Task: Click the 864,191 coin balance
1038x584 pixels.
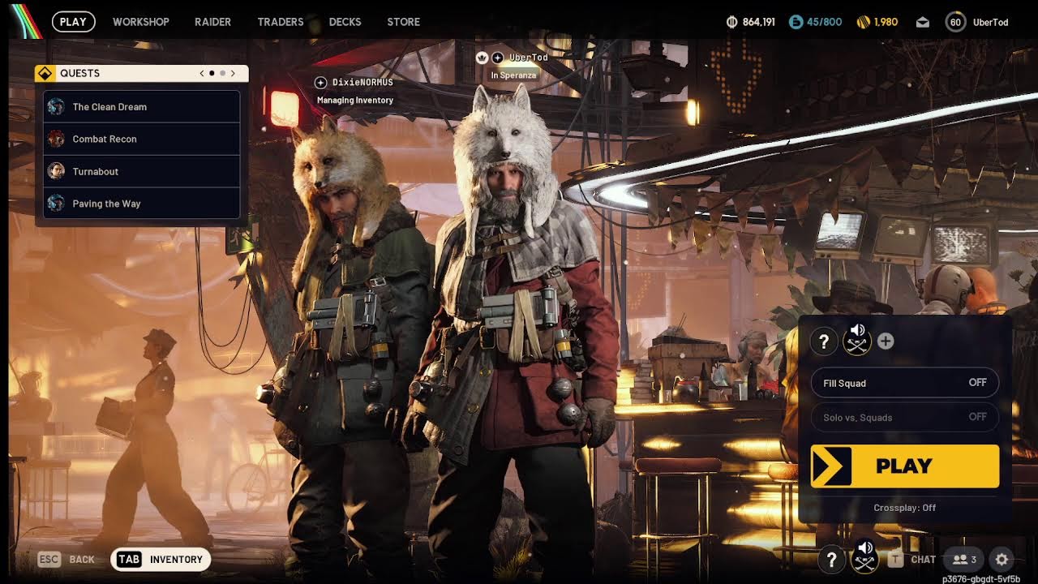Action: click(759, 23)
